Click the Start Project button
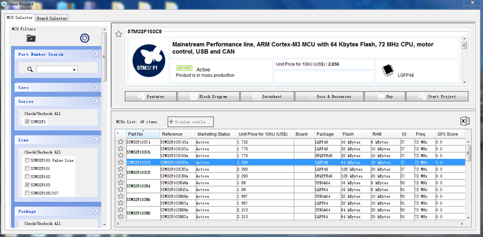This screenshot has width=483, height=237. tap(437, 97)
